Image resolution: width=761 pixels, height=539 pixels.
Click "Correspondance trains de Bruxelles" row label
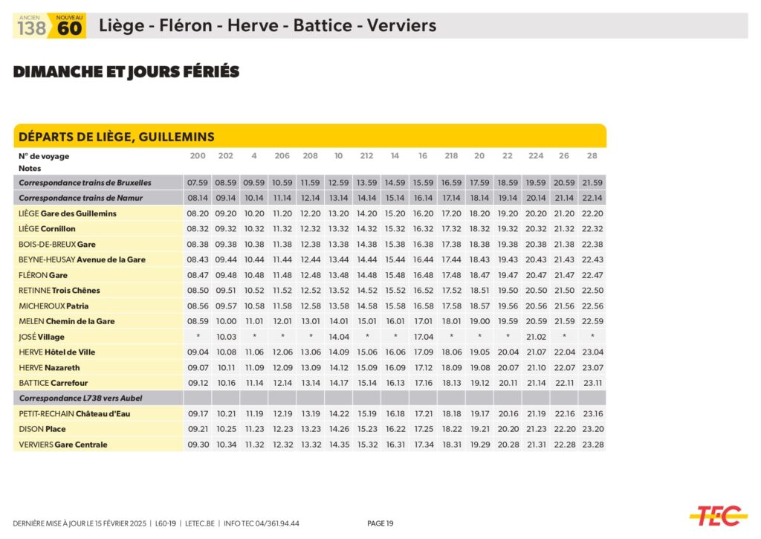[85, 182]
